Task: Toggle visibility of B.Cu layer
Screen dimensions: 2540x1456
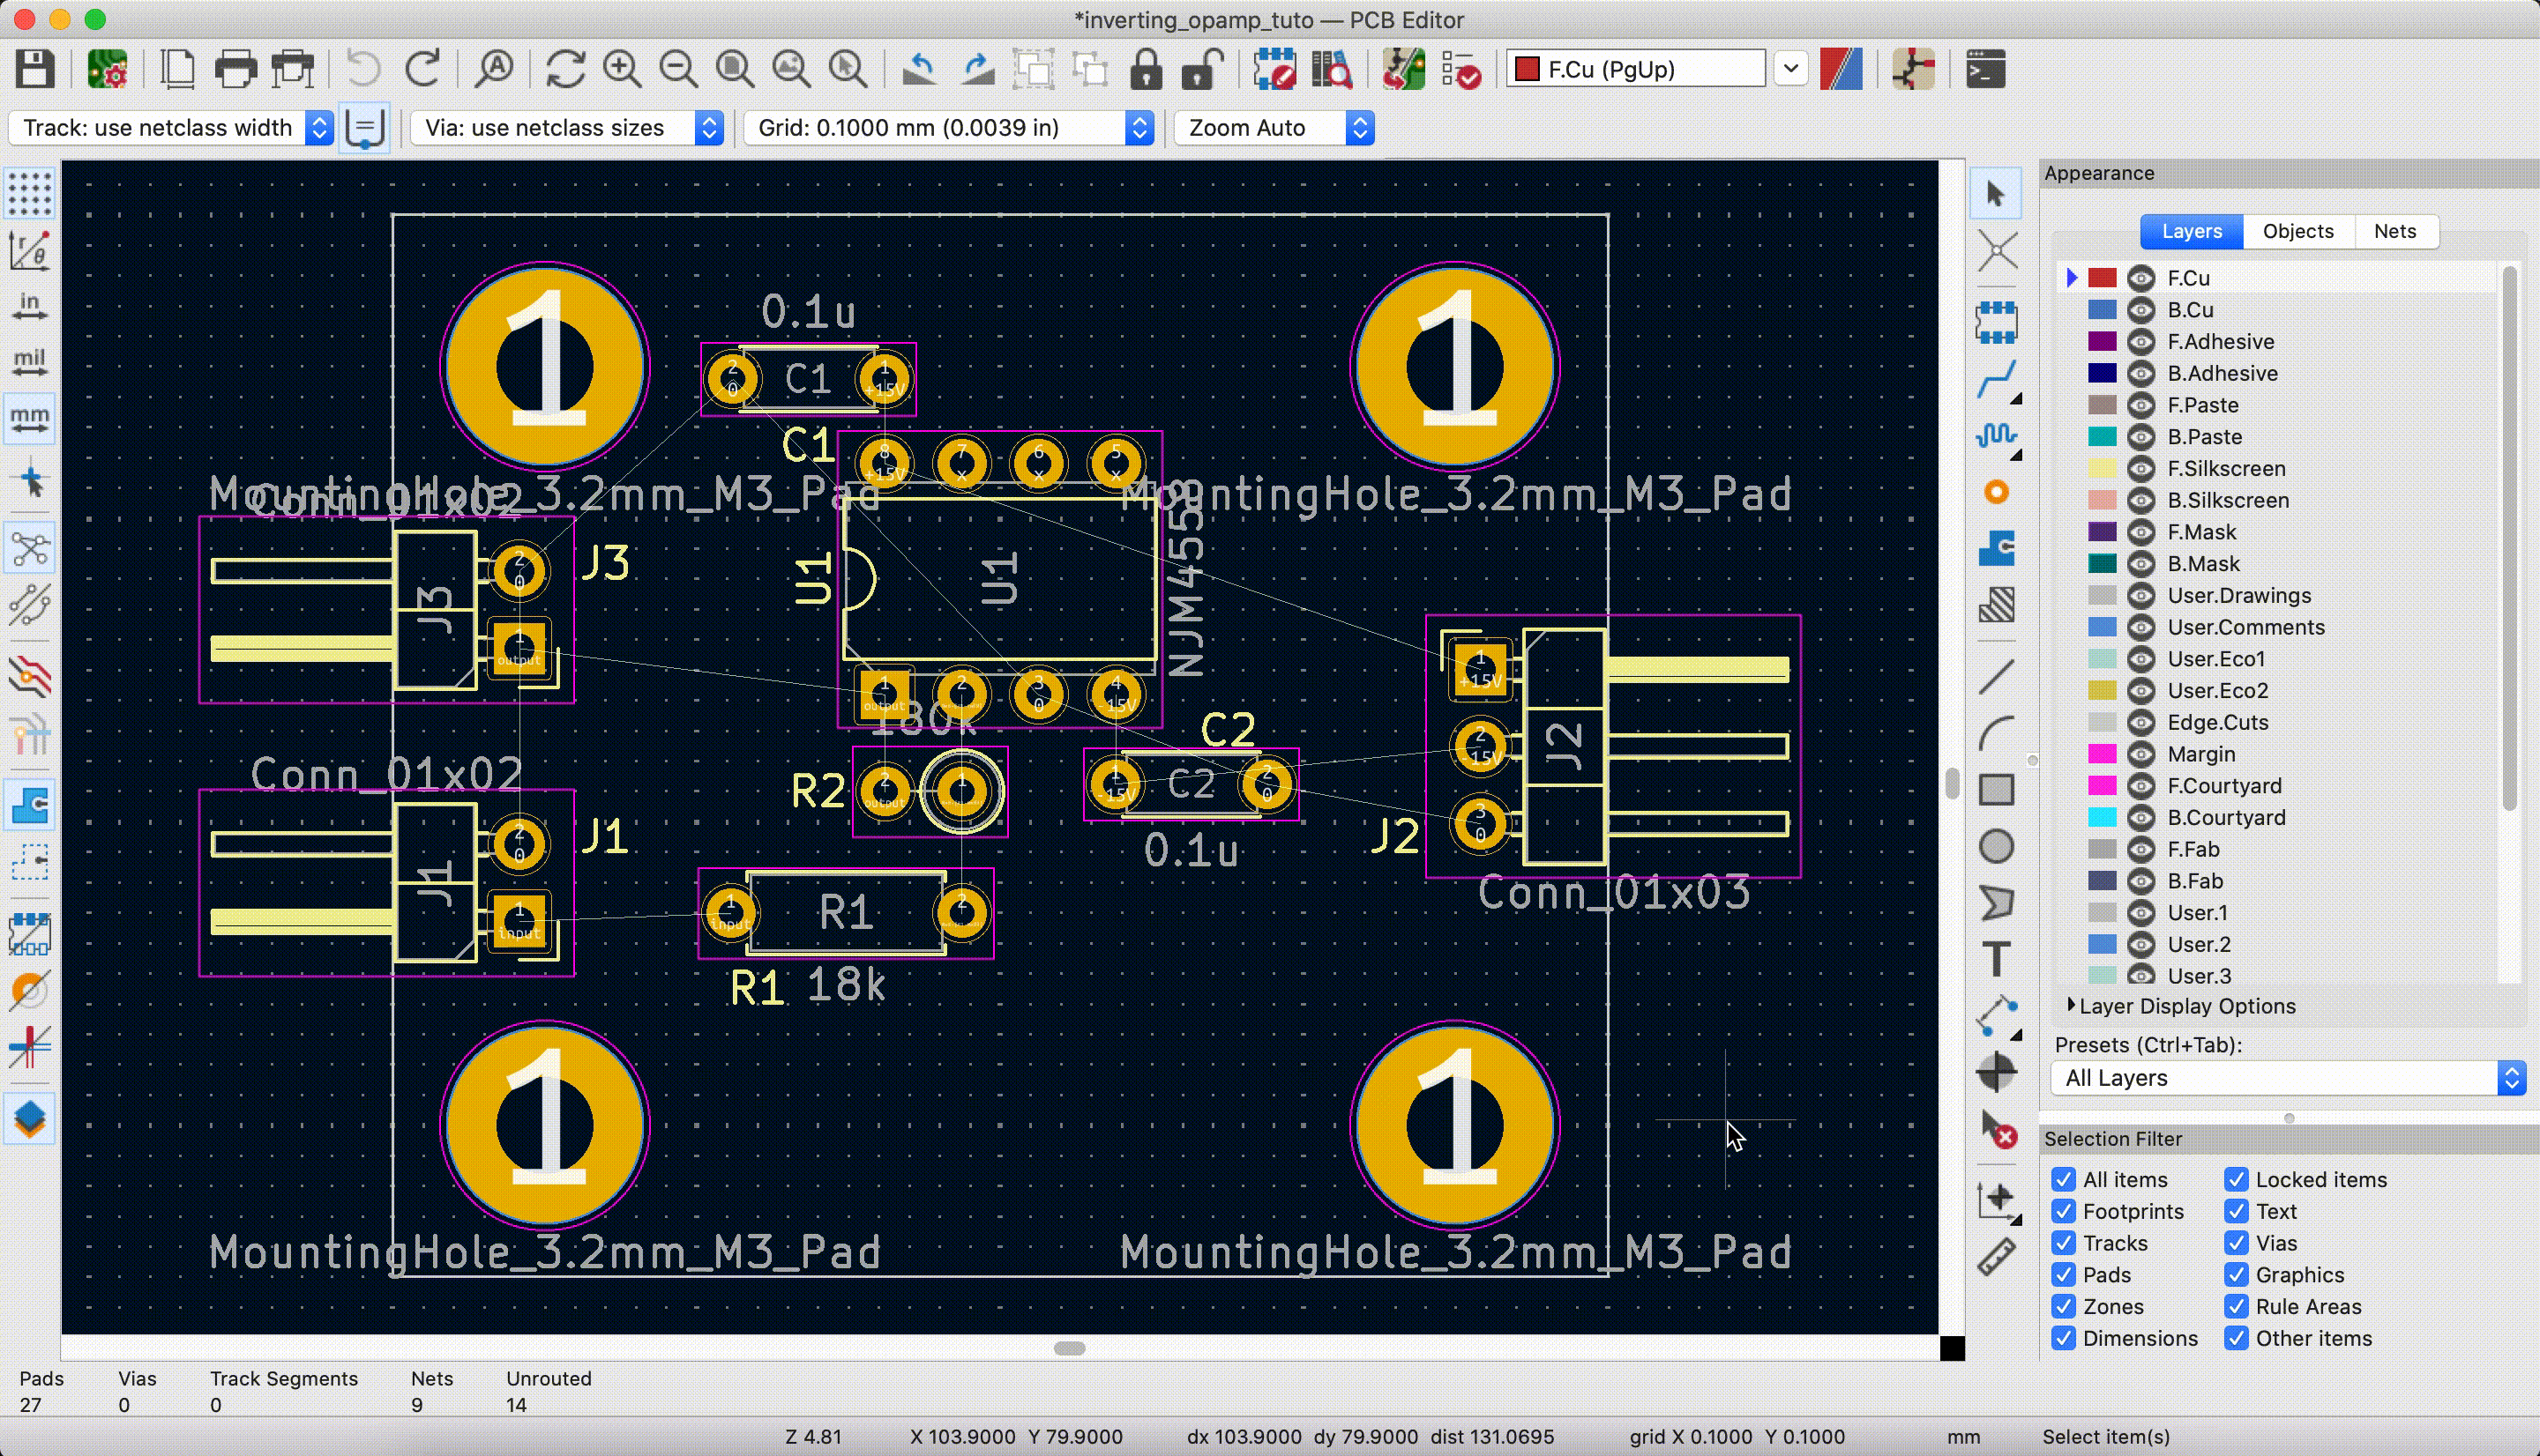Action: click(2140, 308)
